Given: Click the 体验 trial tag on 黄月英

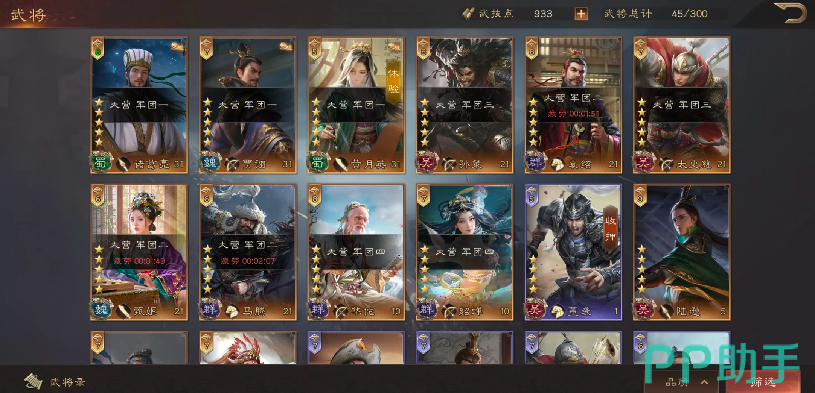Looking at the screenshot, I should 393,81.
